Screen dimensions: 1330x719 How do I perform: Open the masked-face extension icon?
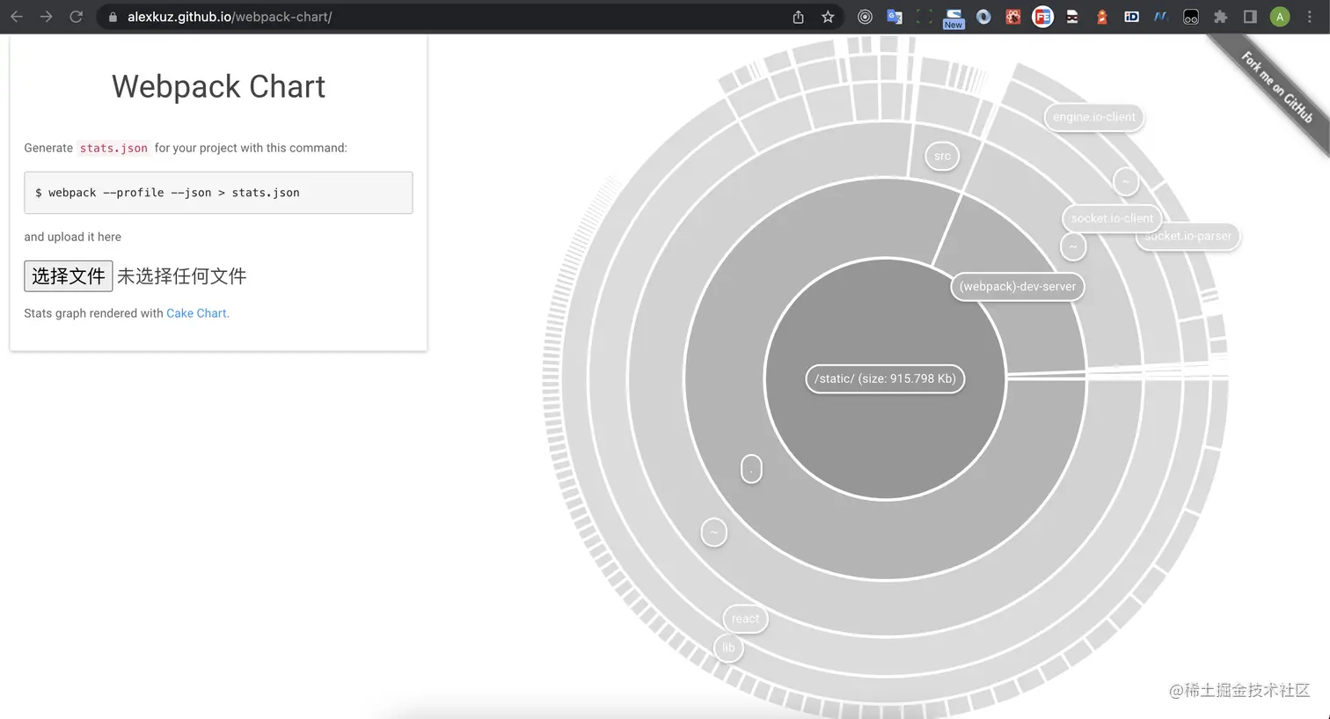coord(1072,17)
